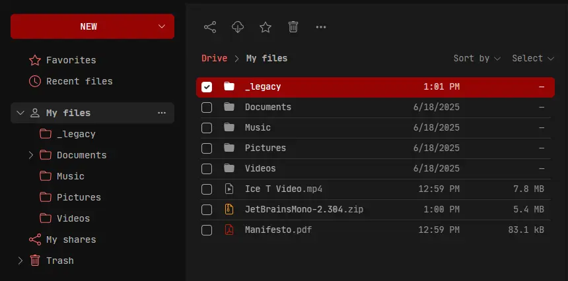Expand the Trash tree node
Viewport: 568px width, 281px height.
coord(20,261)
